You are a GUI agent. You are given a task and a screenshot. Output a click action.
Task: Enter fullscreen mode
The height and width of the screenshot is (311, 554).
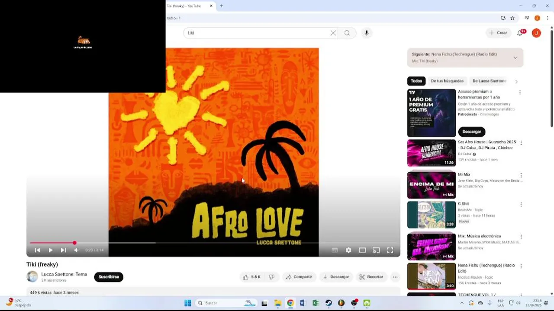click(x=390, y=250)
